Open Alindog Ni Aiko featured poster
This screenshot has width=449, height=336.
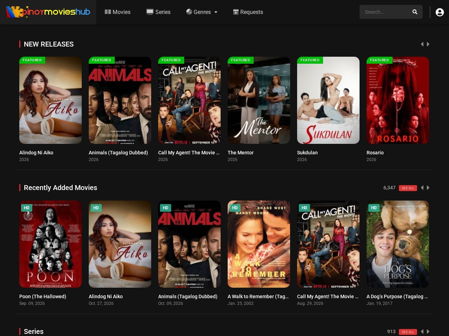[51, 100]
